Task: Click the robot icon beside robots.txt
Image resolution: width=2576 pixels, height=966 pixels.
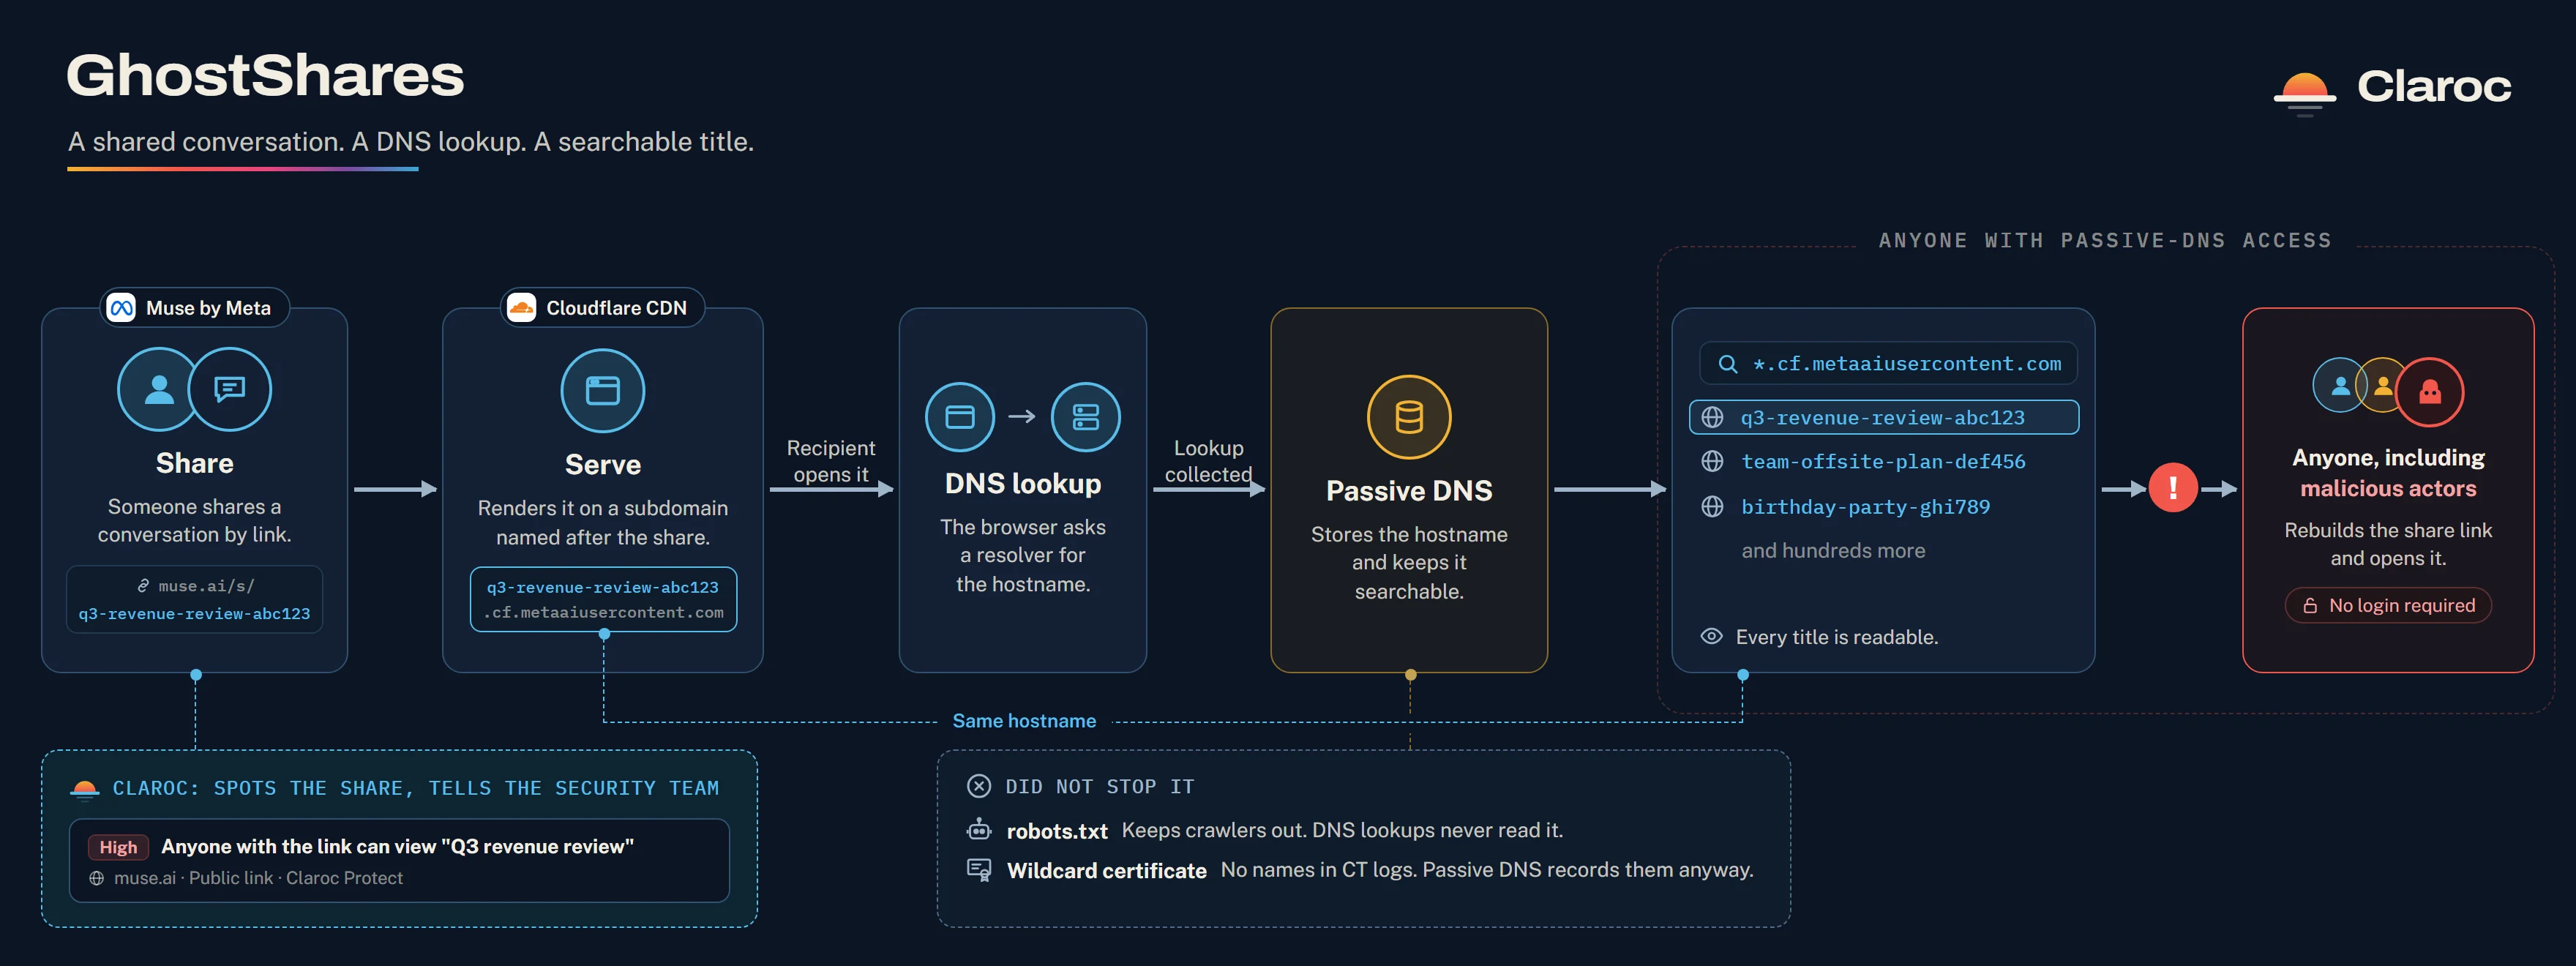Action: (979, 829)
